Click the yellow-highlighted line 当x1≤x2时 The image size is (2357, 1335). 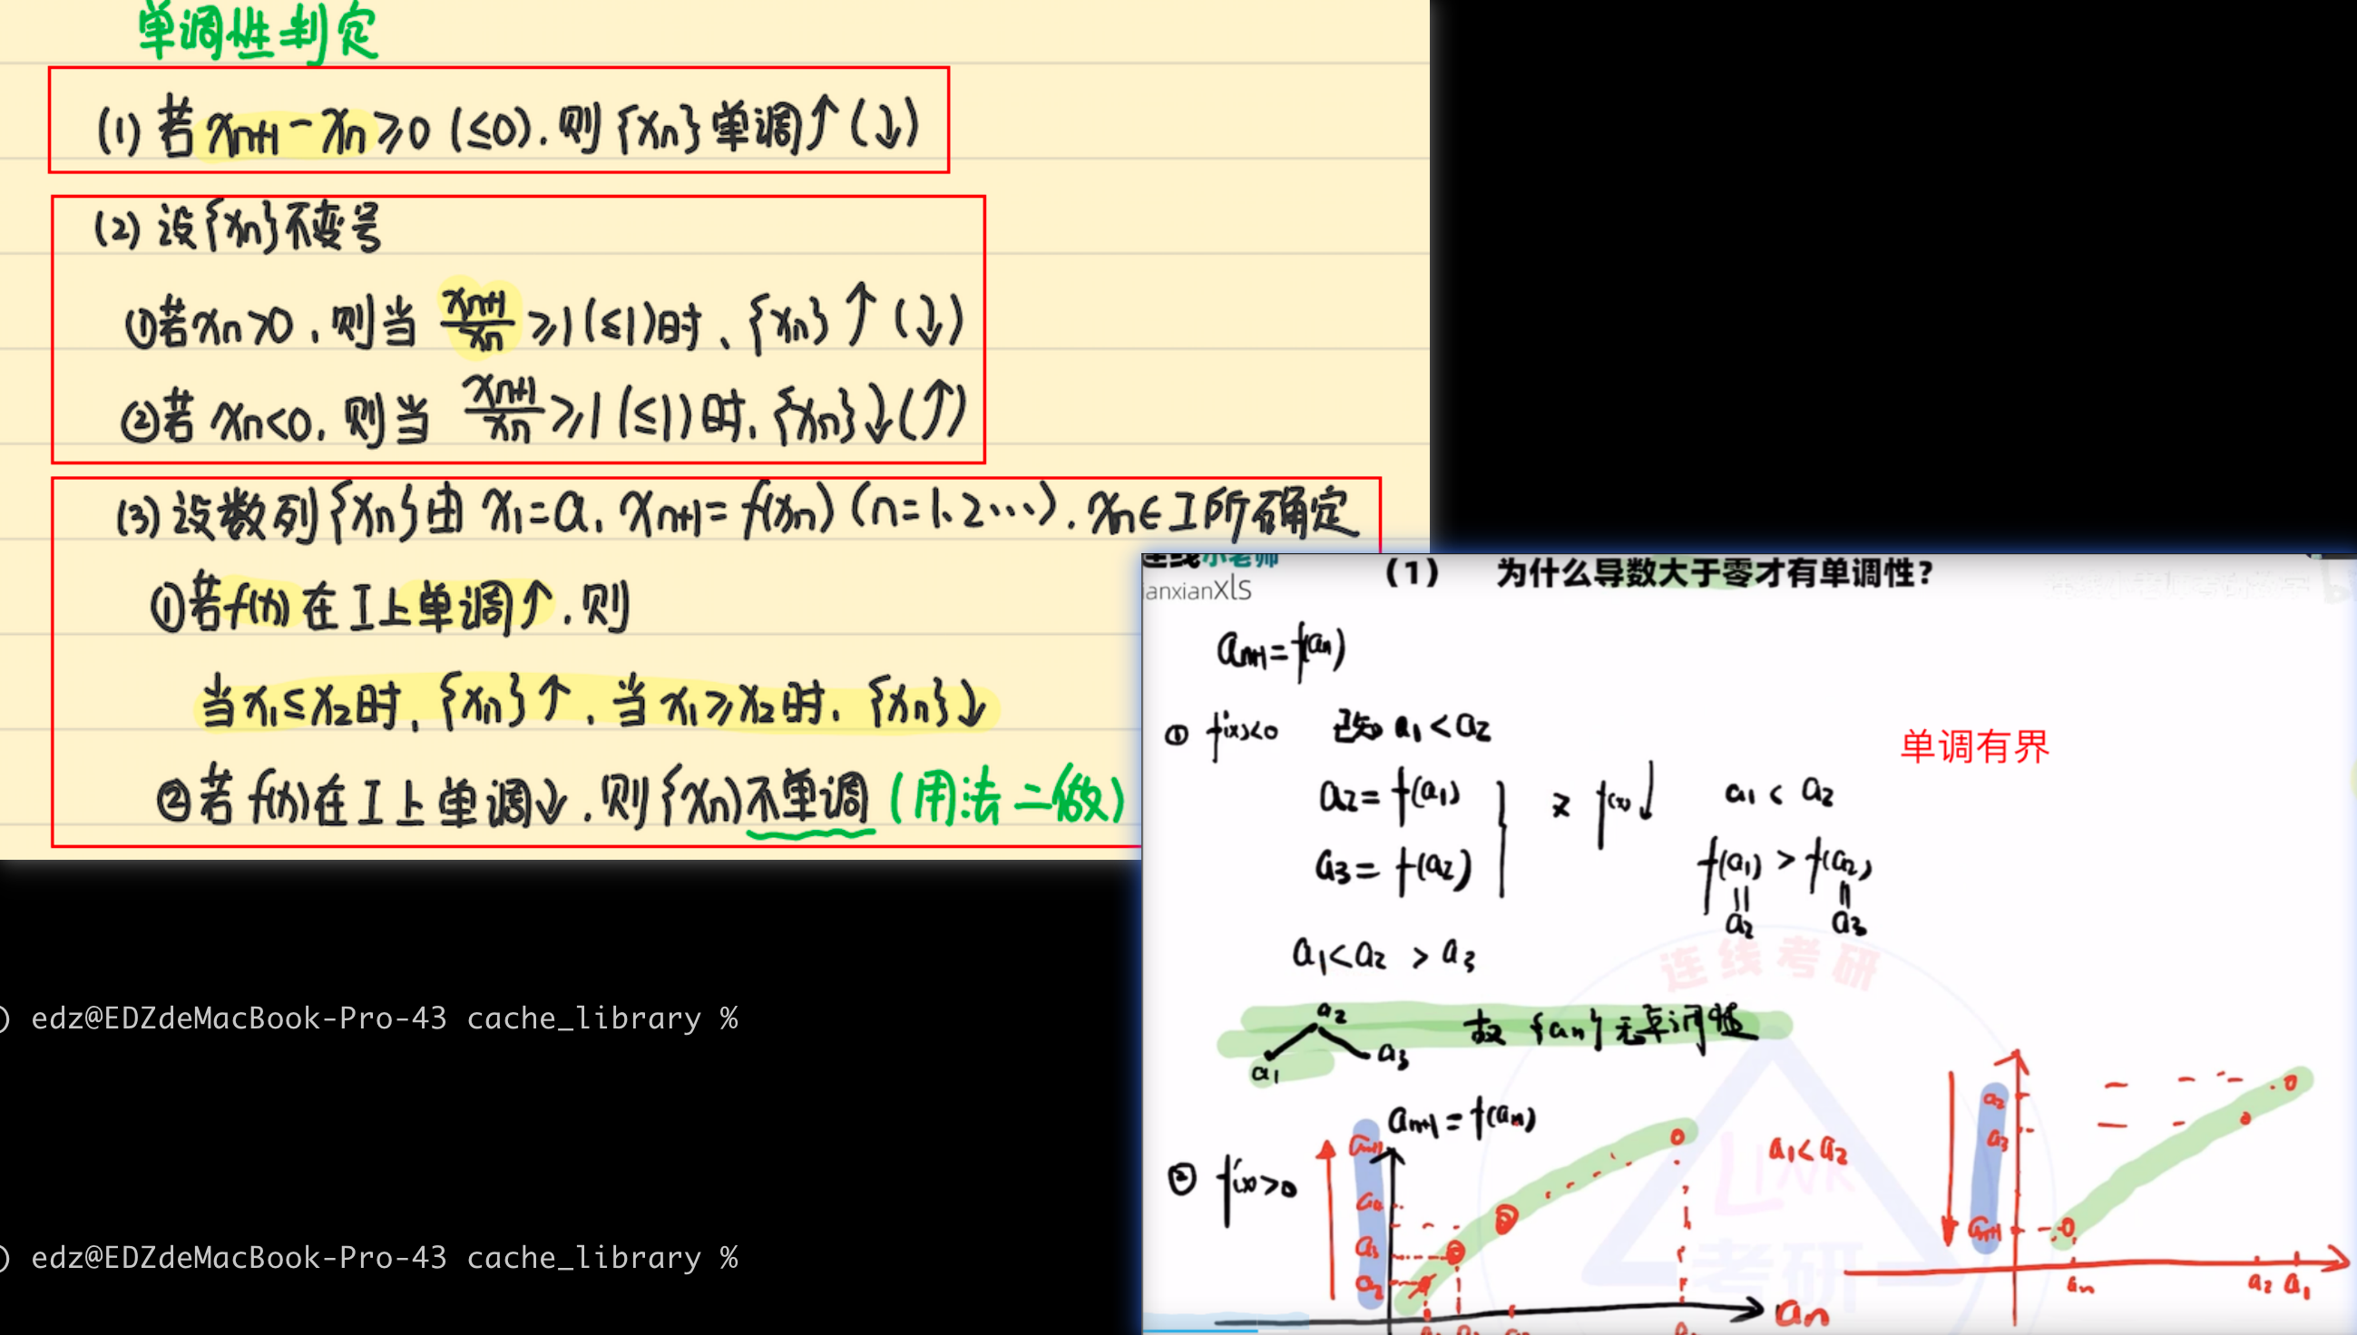pos(596,706)
